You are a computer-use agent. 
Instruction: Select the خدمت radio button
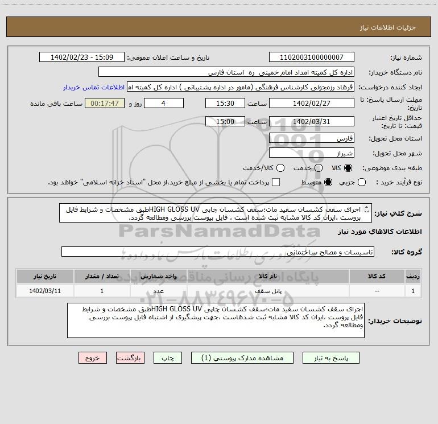[x=319, y=168]
